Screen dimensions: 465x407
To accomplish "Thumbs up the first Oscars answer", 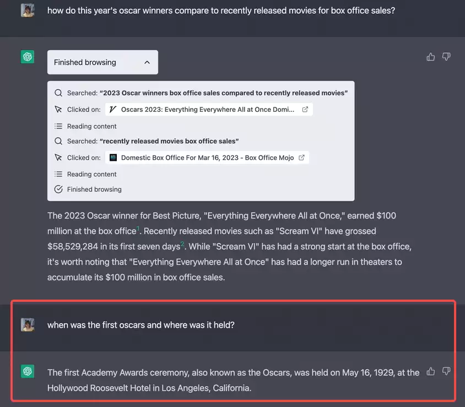I will tap(431, 371).
